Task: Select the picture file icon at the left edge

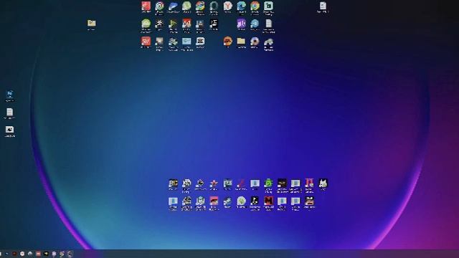Action: coord(9,130)
